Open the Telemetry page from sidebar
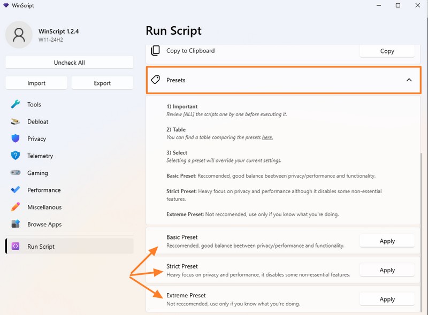 coord(40,156)
